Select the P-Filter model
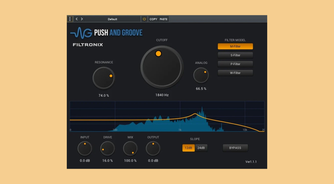 [x=235, y=64]
